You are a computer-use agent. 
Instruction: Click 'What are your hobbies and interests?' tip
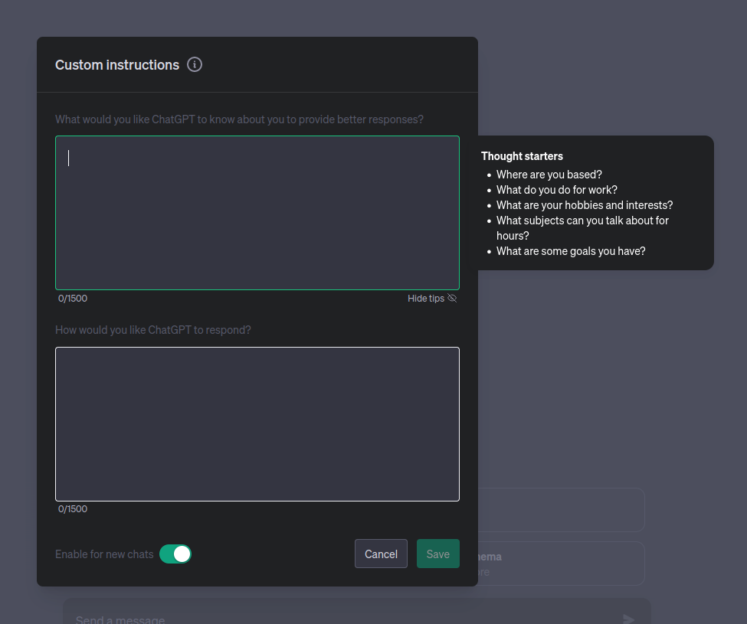[585, 204]
